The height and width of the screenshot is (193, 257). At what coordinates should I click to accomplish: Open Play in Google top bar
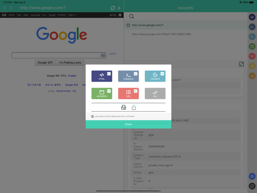pos(26,15)
